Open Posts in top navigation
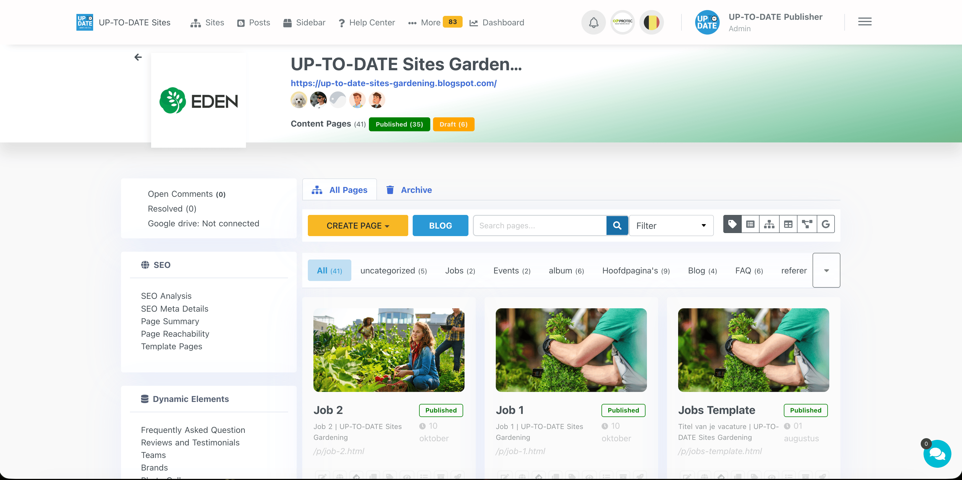 (253, 22)
